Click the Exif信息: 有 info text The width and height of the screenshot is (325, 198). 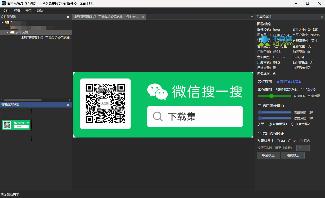(x=301, y=52)
